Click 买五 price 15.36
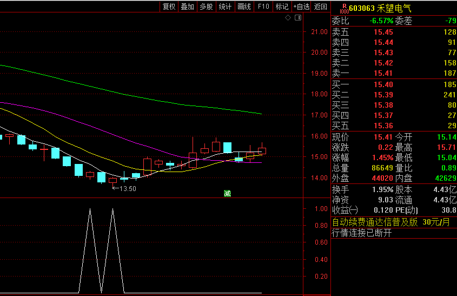This screenshot has width=457, height=296. (x=383, y=126)
